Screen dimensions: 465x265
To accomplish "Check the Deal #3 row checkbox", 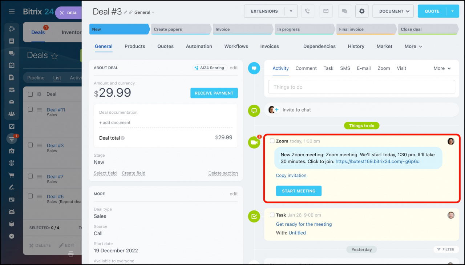I will click(x=31, y=145).
